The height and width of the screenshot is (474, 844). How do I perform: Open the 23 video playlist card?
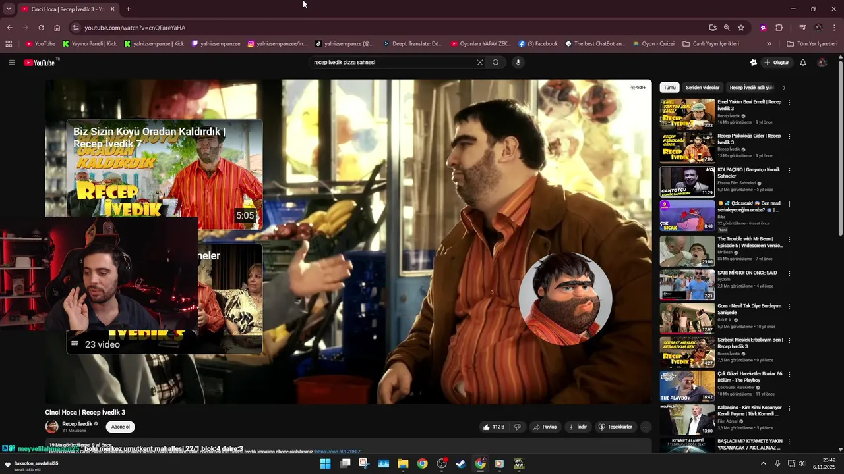[164, 299]
